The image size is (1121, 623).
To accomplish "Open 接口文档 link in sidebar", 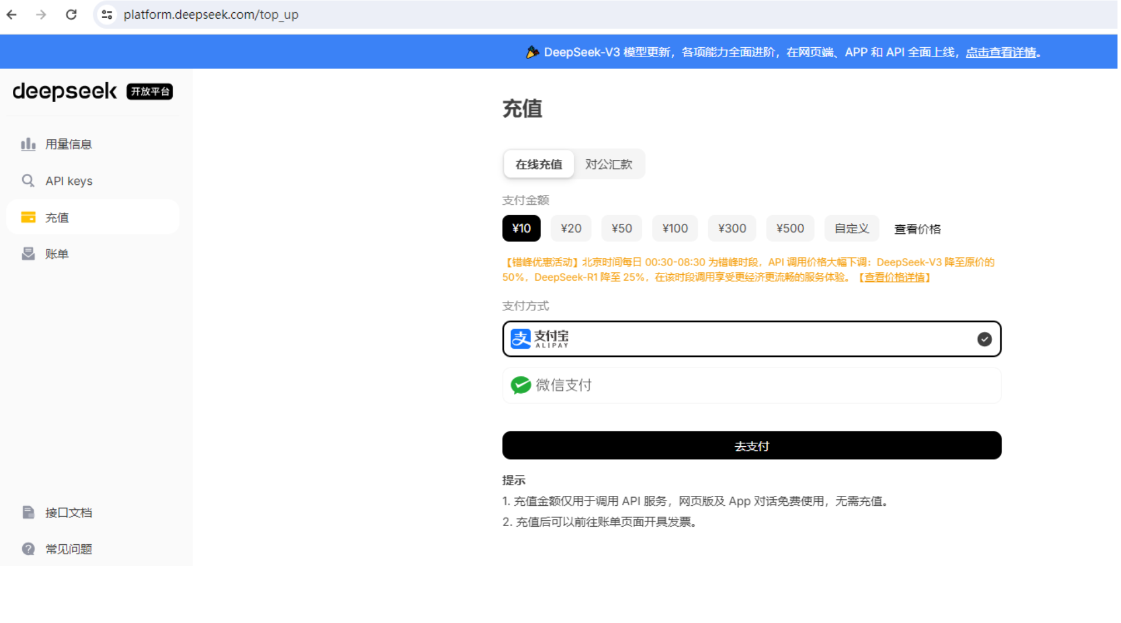I will 93,512.
